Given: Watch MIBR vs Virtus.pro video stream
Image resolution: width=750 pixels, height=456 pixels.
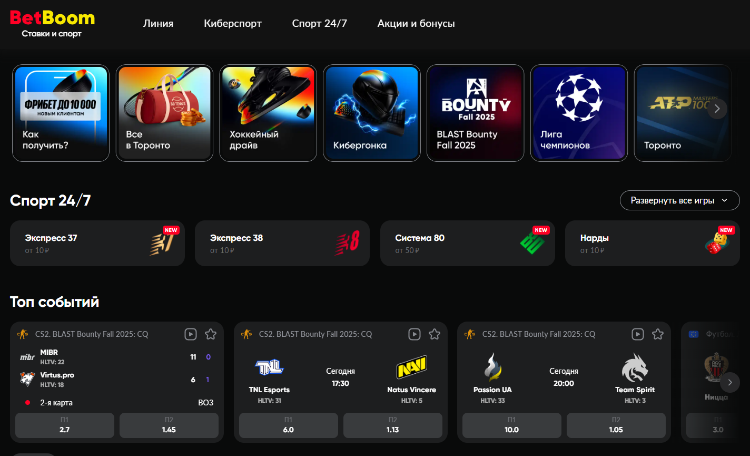Looking at the screenshot, I should [191, 334].
